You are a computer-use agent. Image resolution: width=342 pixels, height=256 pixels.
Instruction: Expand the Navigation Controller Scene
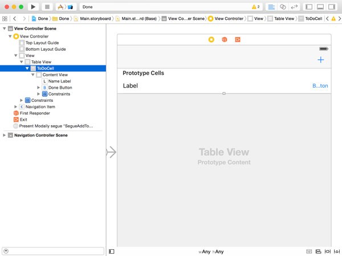[x=4, y=135]
